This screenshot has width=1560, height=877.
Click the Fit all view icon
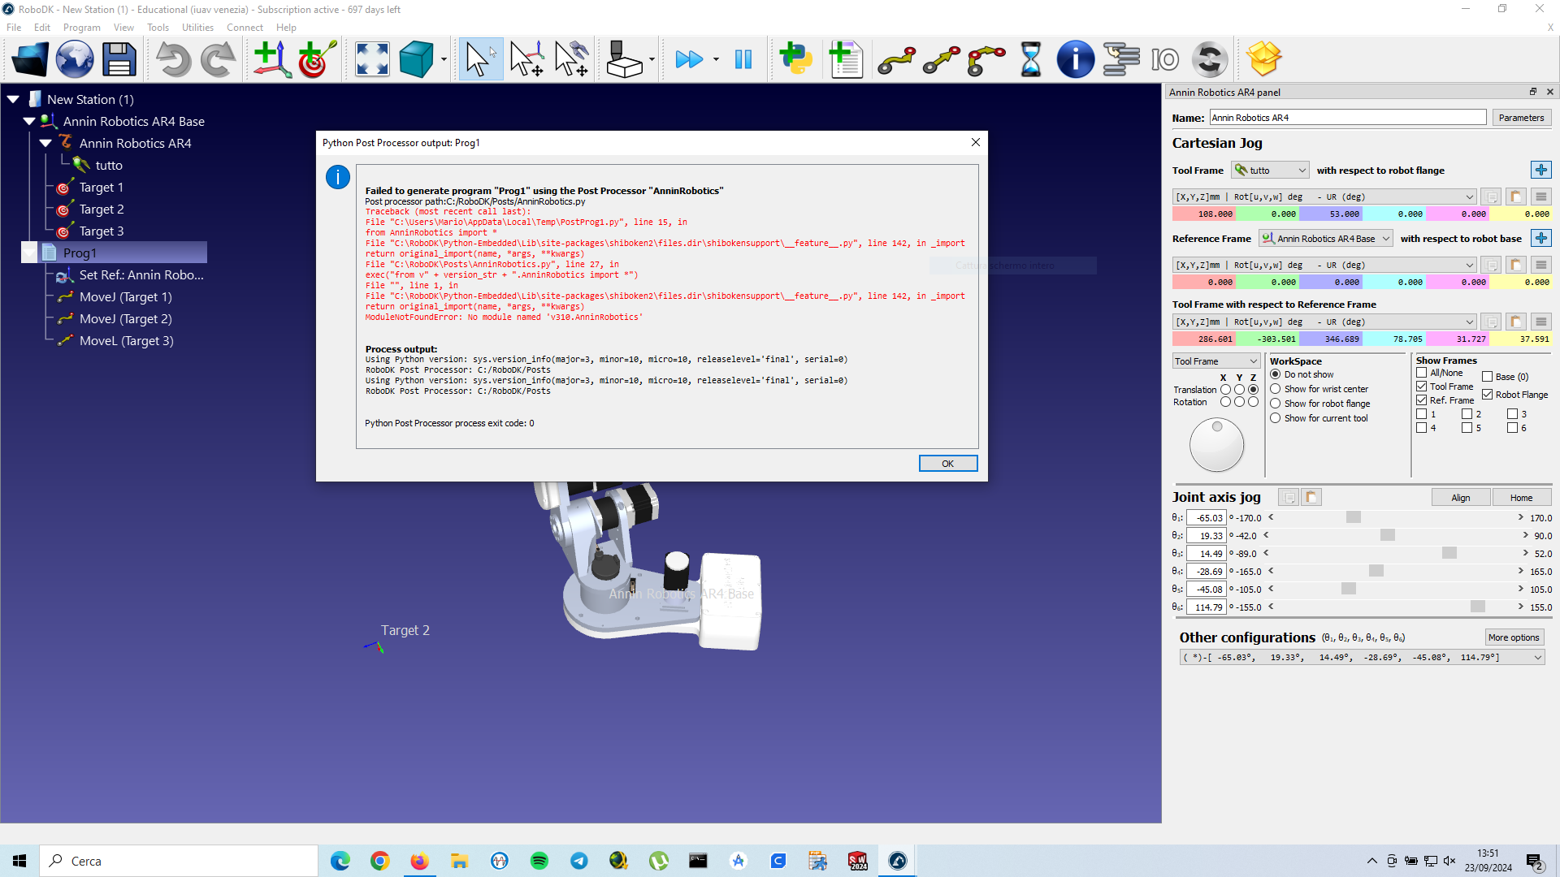(x=372, y=59)
